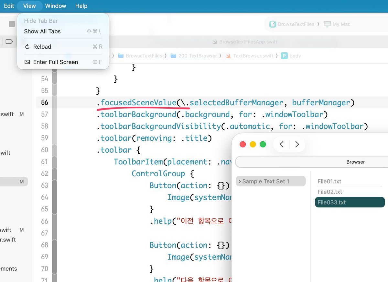Open the Help menu
This screenshot has height=282, width=388.
(x=81, y=6)
